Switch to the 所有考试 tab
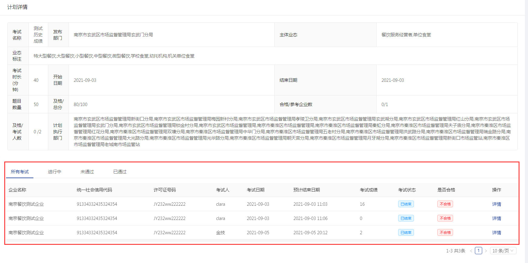Screen dimensions: 528x263 (x=20, y=172)
